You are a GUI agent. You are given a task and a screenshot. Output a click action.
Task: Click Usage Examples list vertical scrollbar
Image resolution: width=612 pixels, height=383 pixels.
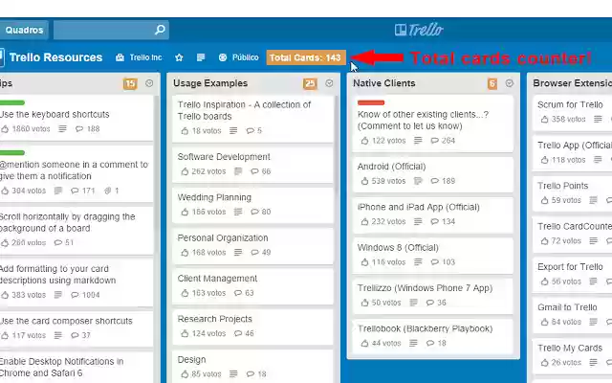coord(336,145)
